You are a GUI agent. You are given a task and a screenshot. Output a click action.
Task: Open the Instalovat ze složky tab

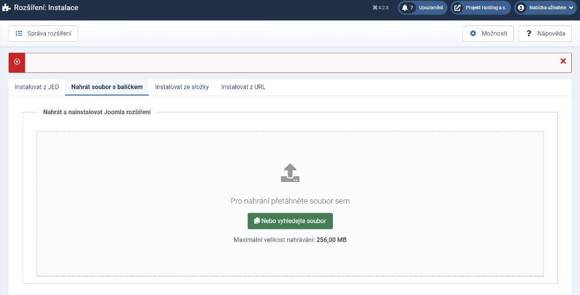click(182, 87)
